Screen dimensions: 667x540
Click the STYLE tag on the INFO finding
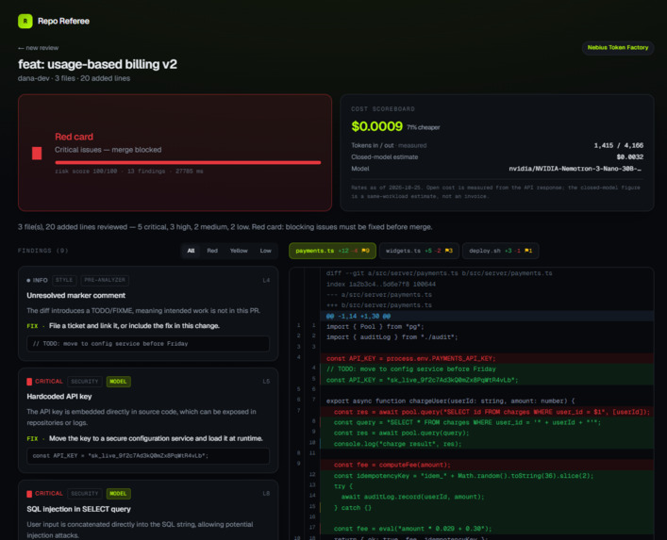64,280
